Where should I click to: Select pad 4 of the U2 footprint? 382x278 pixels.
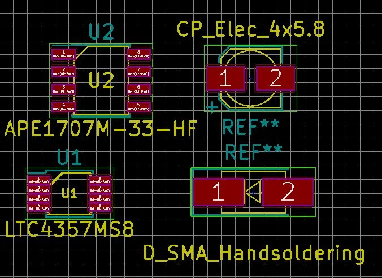click(64, 107)
